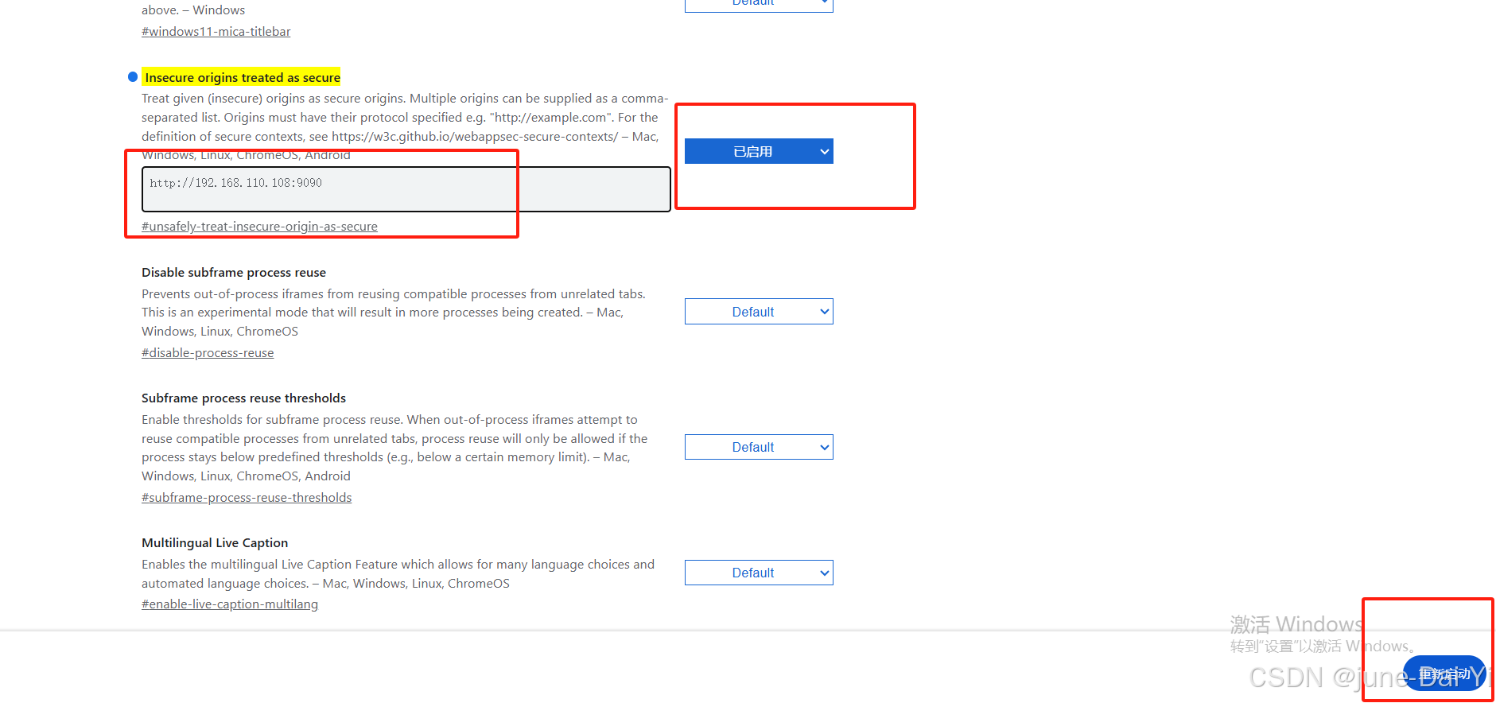
Task: Open the #unsafely-treat-insecure-origin-as-secure link
Action: (x=259, y=227)
